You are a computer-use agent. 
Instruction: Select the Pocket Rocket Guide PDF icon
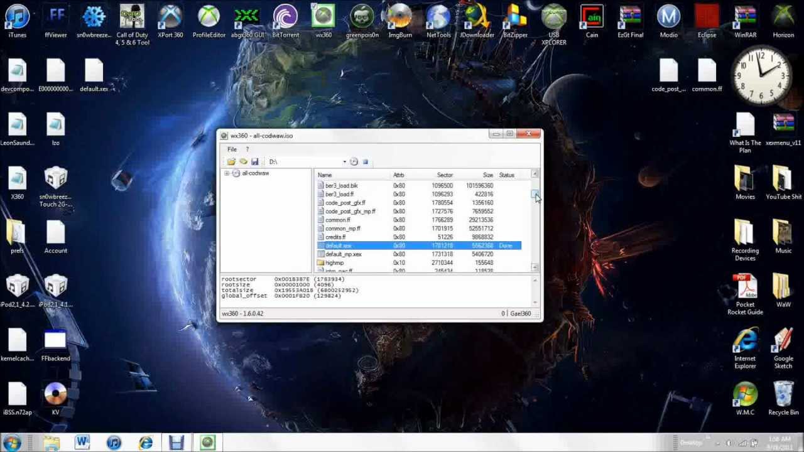745,294
